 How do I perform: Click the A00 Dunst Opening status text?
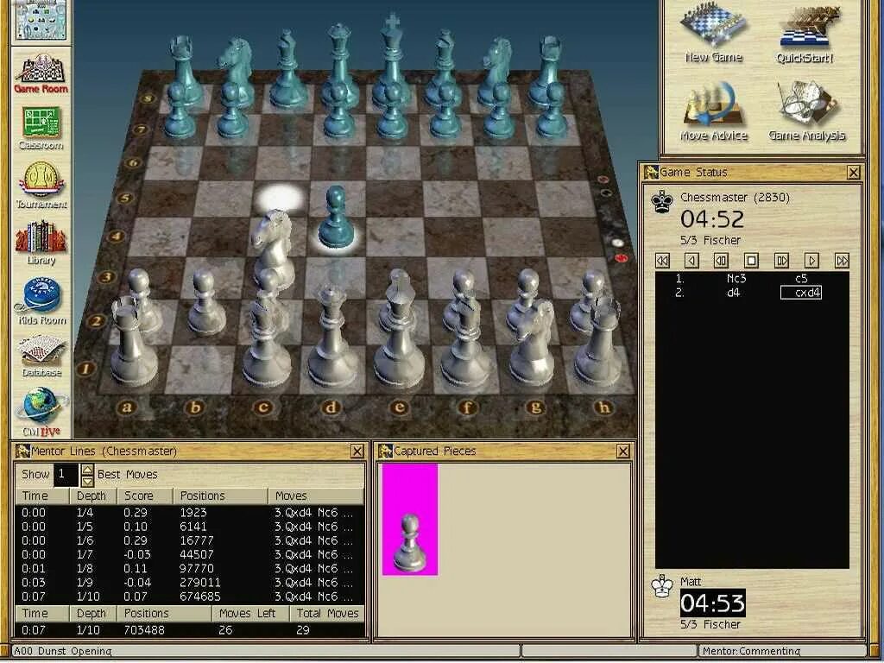pyautogui.click(x=63, y=651)
